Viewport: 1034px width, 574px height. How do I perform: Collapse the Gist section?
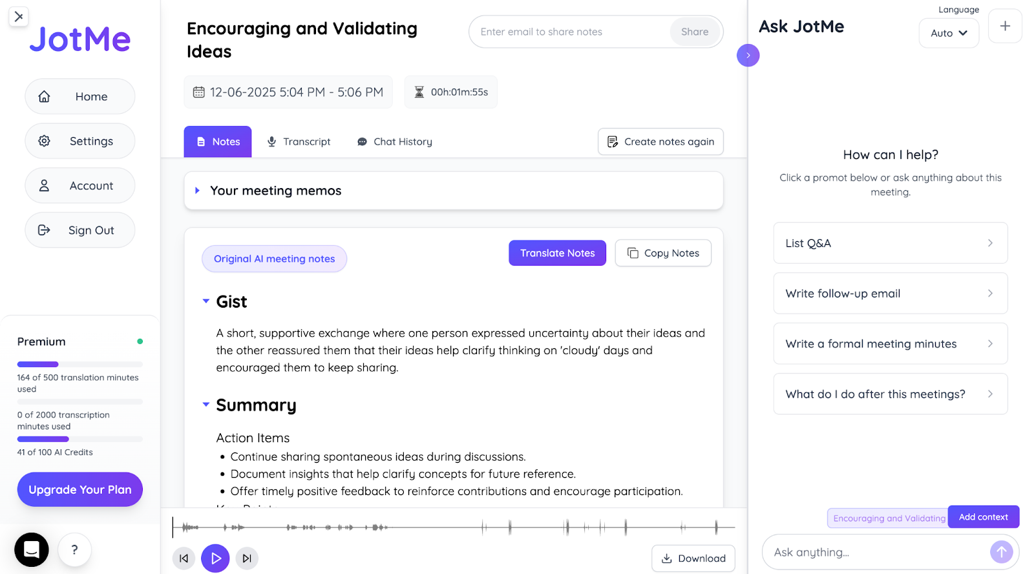(x=205, y=301)
